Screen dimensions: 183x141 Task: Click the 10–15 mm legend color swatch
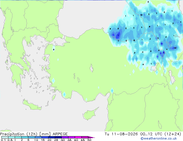pyautogui.click(x=38, y=137)
